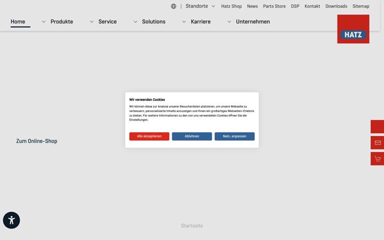Click the Alle akzeptieren button

pyautogui.click(x=149, y=137)
